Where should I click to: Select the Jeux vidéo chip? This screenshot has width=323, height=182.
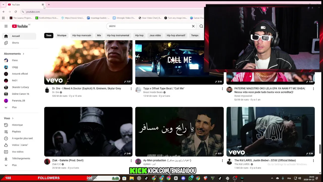pyautogui.click(x=155, y=35)
